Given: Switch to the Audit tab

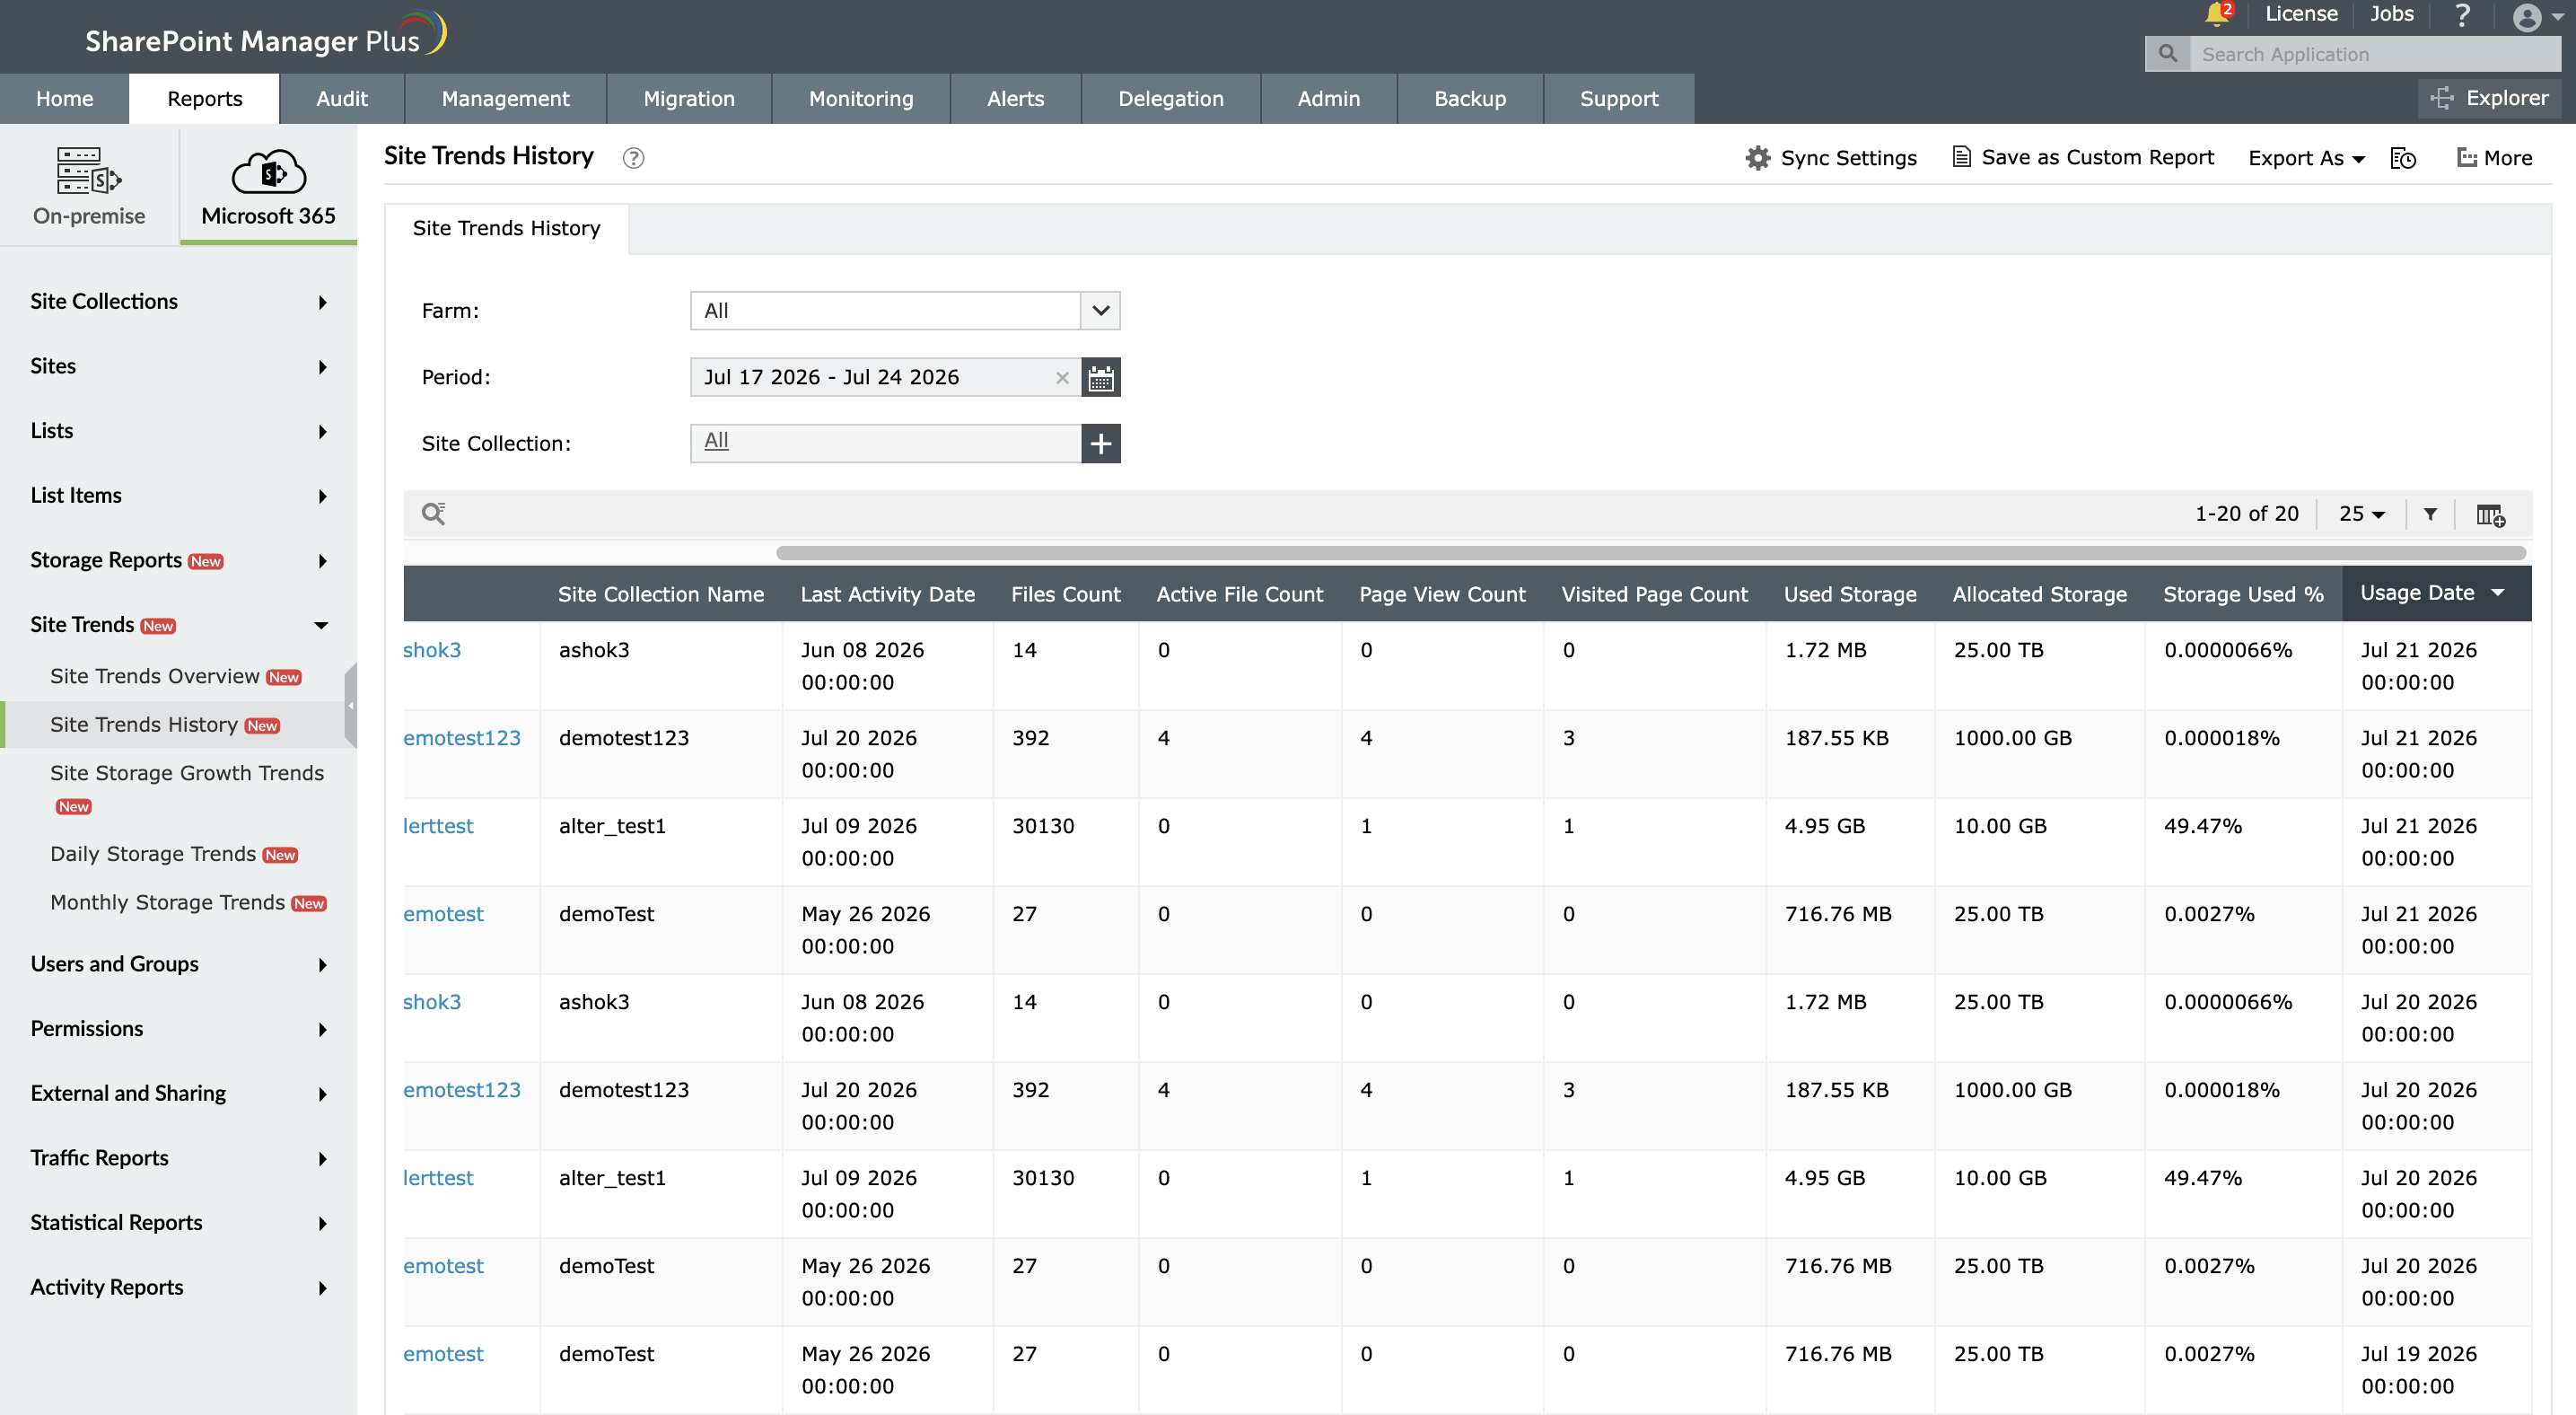Looking at the screenshot, I should tap(342, 98).
